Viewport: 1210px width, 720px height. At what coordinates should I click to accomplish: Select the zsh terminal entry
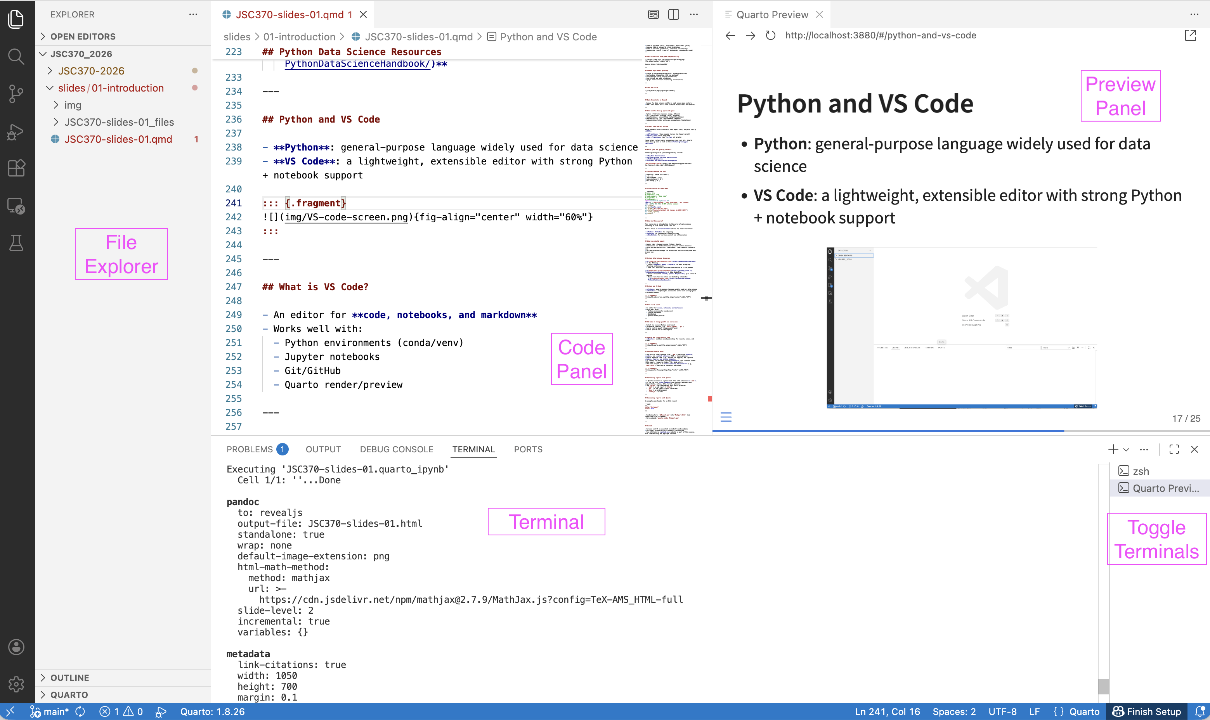pos(1140,471)
